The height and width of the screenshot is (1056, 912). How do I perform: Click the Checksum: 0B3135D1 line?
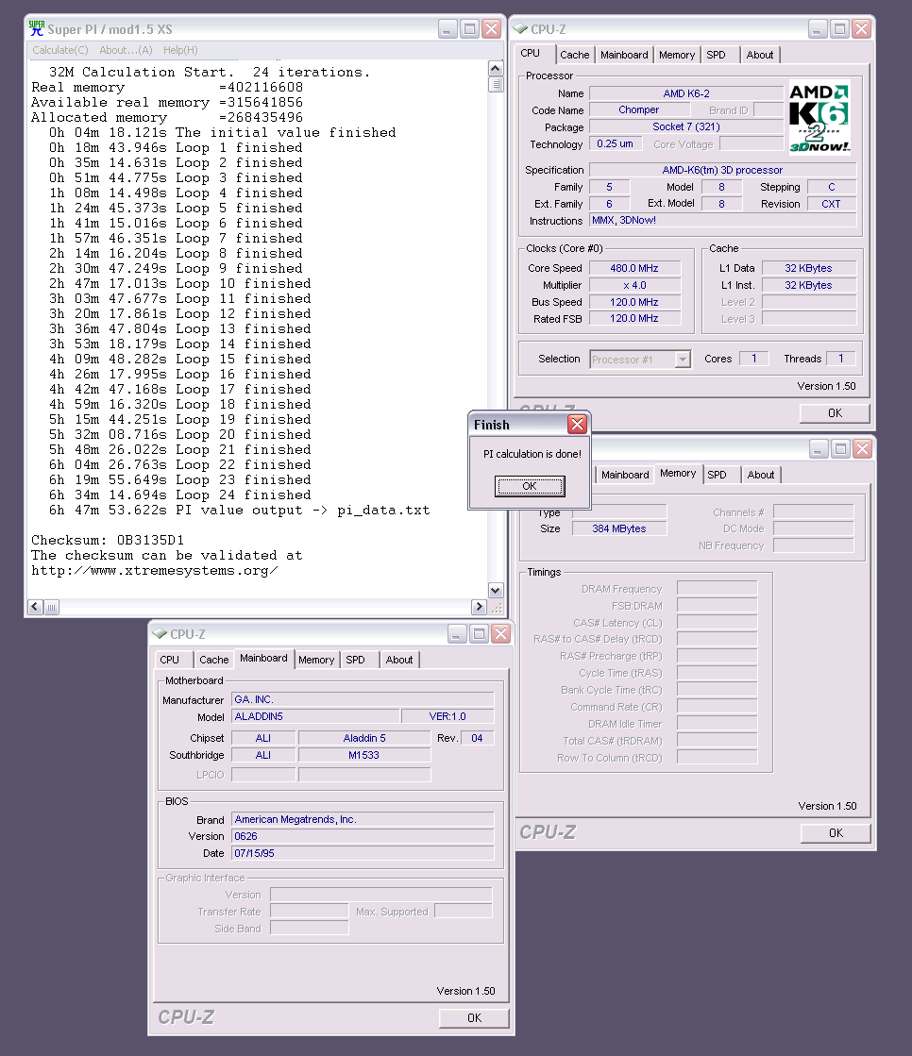[x=108, y=540]
